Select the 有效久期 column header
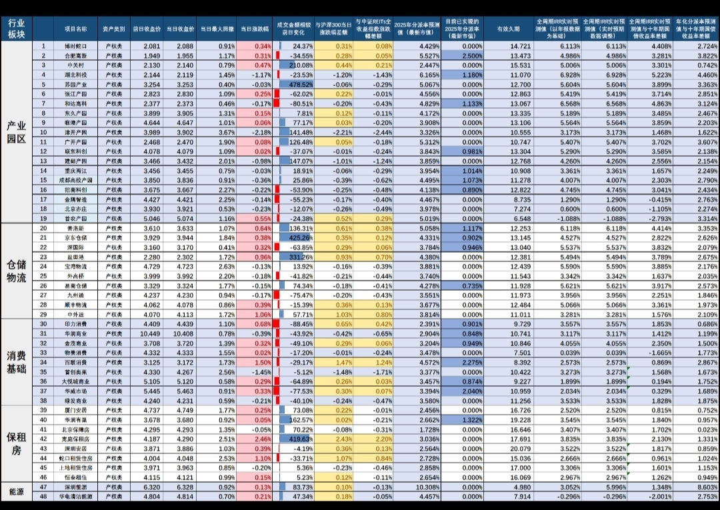720x510 pixels. coord(508,29)
